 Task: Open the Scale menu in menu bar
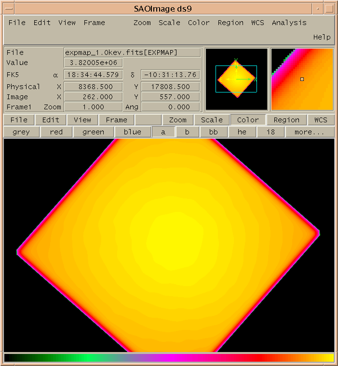(x=169, y=23)
